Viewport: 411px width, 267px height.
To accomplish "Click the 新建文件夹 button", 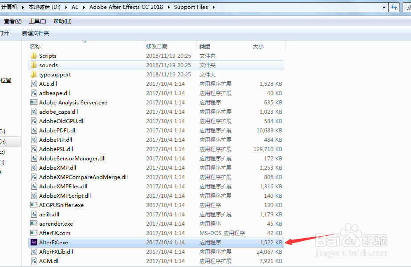I will click(35, 33).
